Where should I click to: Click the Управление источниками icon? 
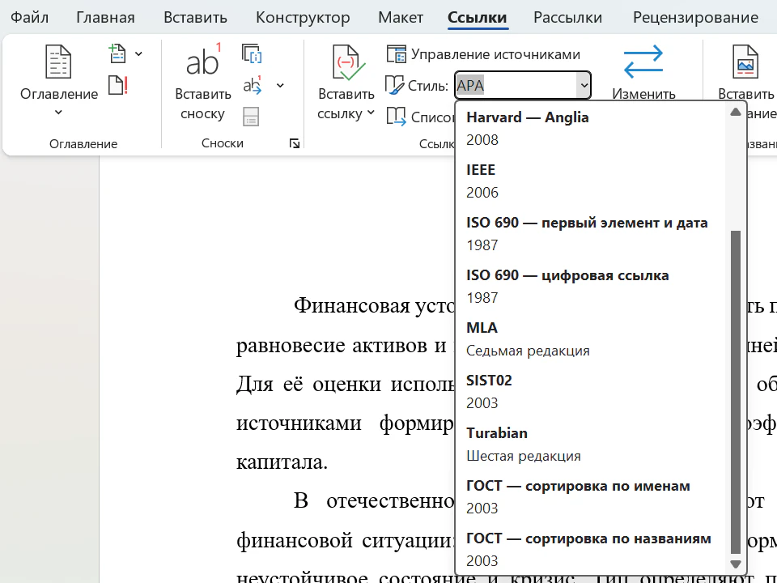tap(396, 54)
